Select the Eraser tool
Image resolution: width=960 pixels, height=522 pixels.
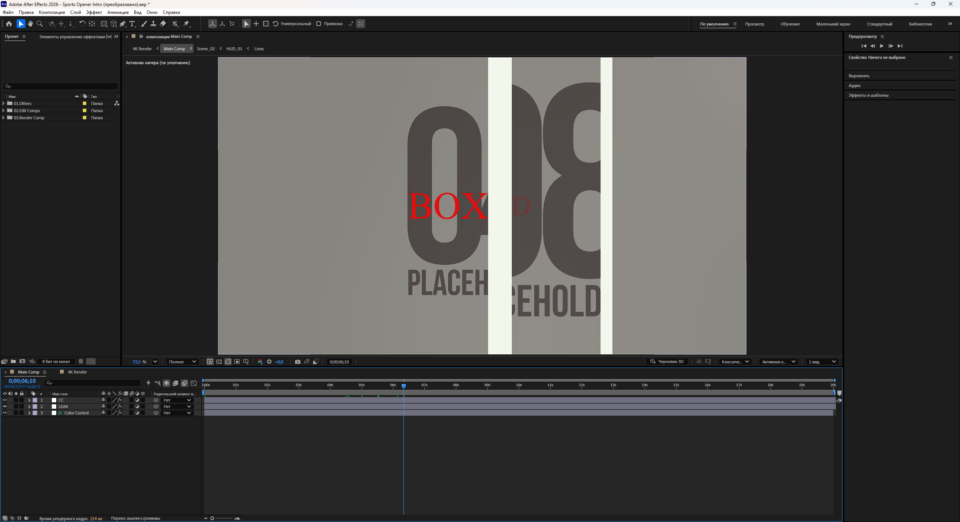[163, 24]
